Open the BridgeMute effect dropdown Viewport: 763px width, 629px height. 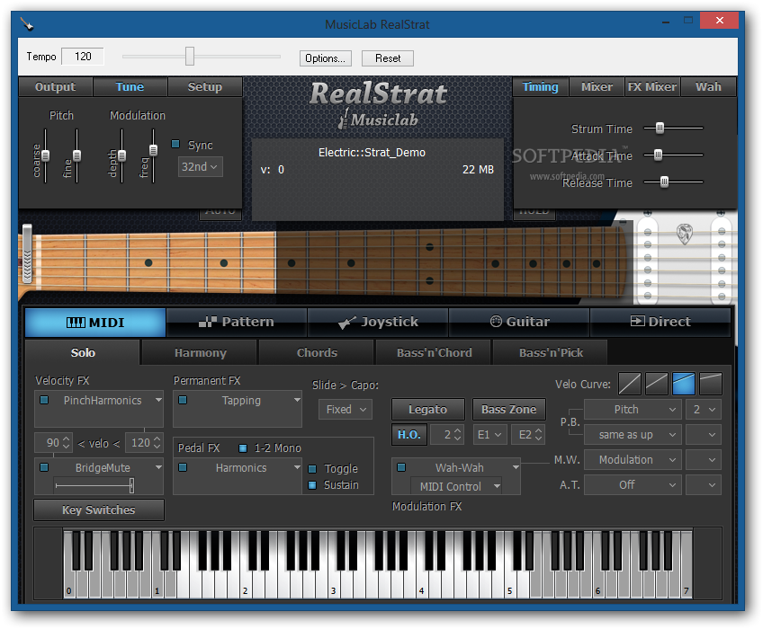coord(158,467)
